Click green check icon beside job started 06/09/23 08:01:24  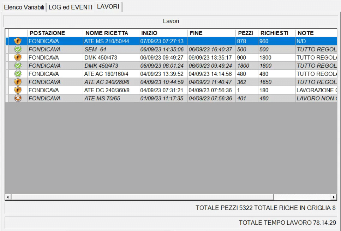[18, 65]
